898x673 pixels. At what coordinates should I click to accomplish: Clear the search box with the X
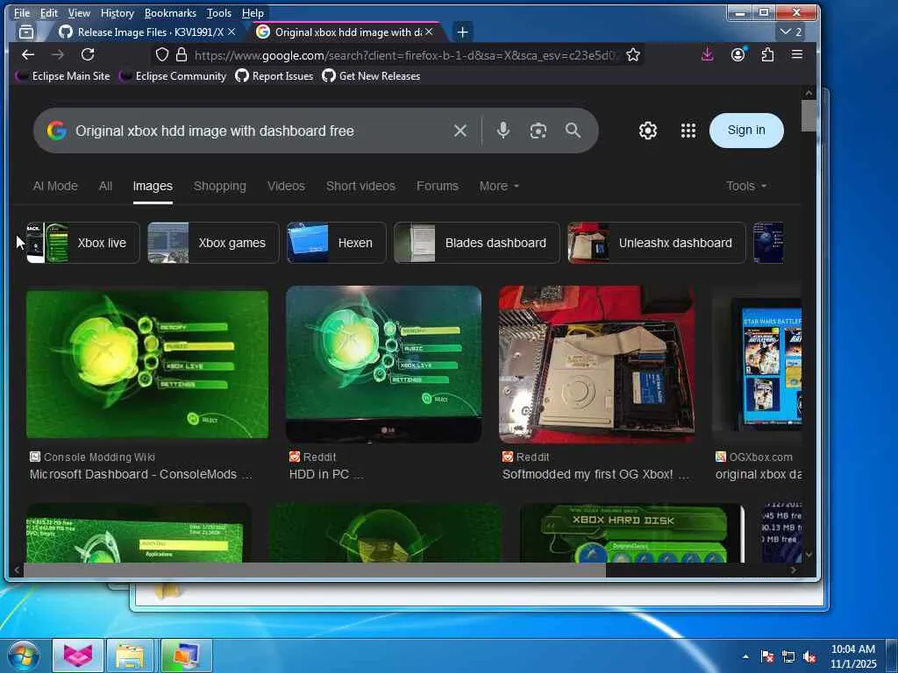[x=460, y=131]
